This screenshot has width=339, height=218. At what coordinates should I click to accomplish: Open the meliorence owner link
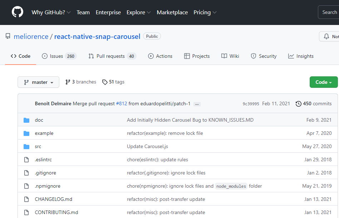pos(31,36)
